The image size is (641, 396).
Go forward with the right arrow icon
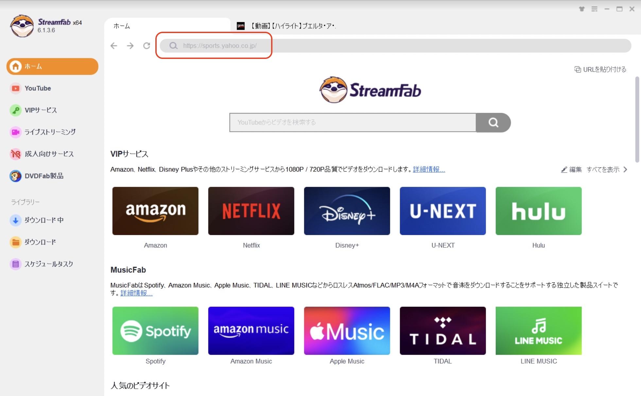click(130, 46)
